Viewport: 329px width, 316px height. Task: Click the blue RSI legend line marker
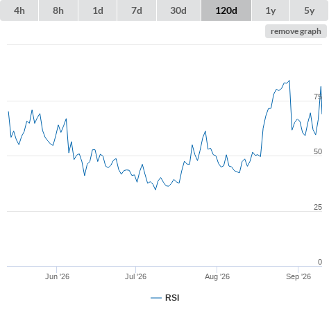[156, 298]
